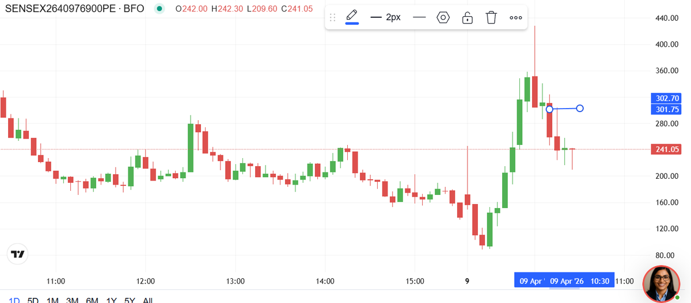Select the trend line's right anchor point
Screen dimensions: 691x303
pyautogui.click(x=580, y=108)
